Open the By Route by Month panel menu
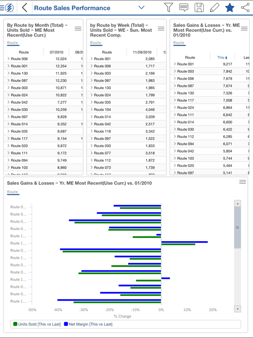 (x=78, y=29)
